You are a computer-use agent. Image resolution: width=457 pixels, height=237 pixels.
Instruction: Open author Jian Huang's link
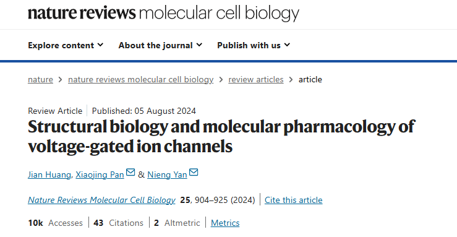point(49,175)
